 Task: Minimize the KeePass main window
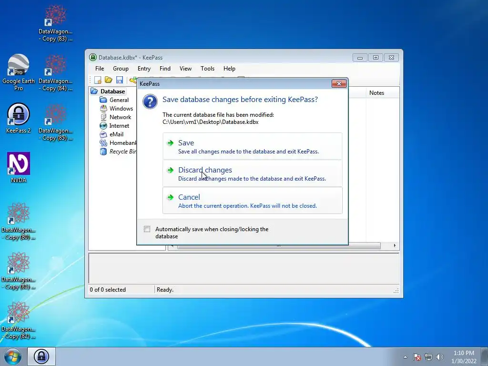tap(360, 58)
